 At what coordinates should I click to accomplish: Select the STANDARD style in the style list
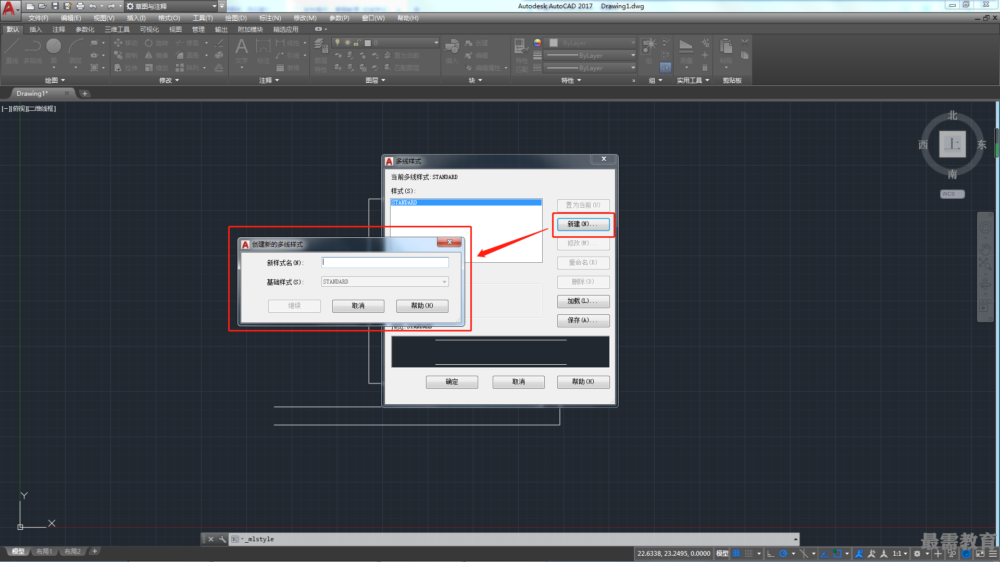coord(466,202)
